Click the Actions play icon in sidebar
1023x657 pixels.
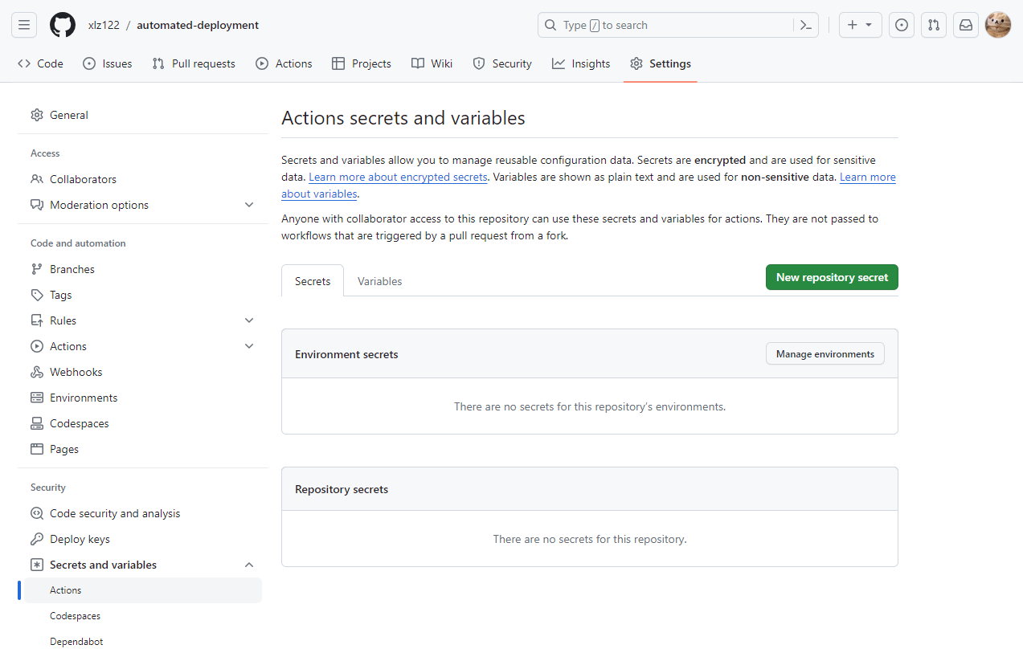tap(37, 346)
